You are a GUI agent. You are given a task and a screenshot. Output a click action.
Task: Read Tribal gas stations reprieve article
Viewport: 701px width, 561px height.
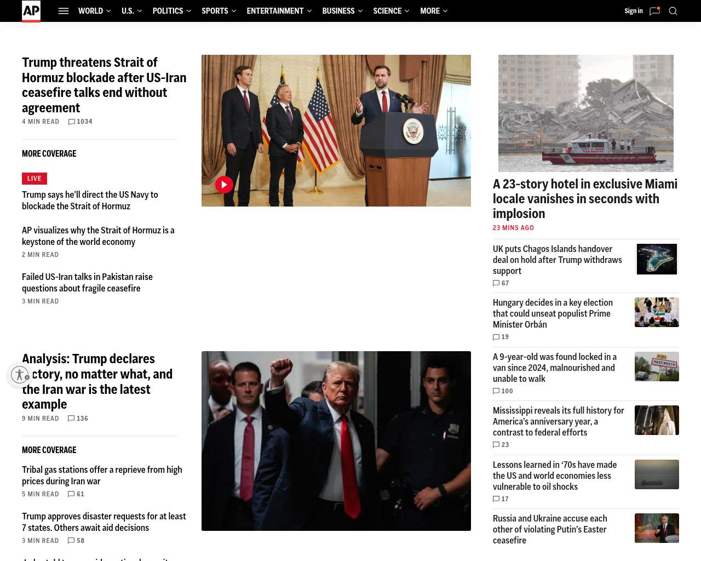click(x=102, y=476)
